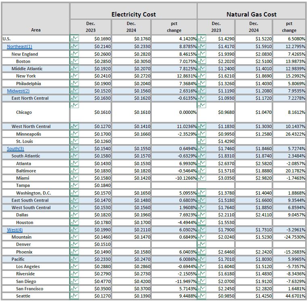Click the South(3) area link
The height and width of the screenshot is (302, 308).
(15, 149)
